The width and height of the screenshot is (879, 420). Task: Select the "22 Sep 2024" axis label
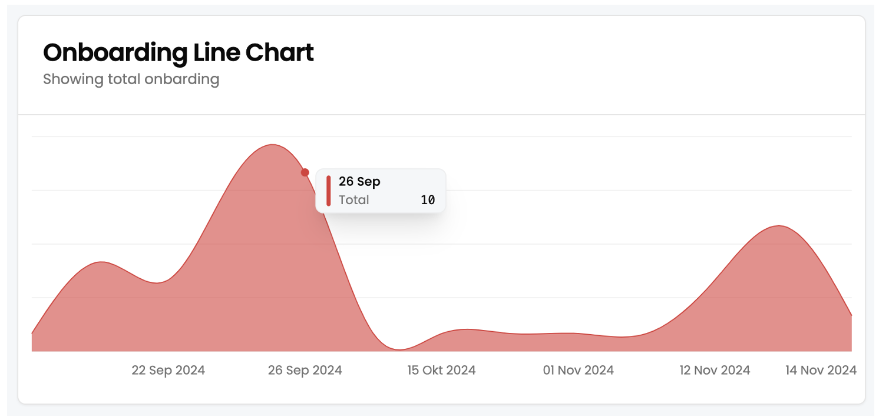point(168,370)
